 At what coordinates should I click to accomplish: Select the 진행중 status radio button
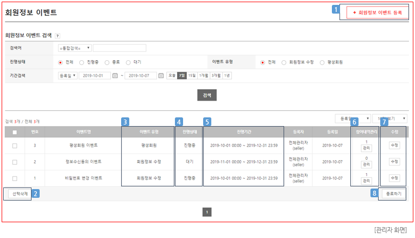(82, 62)
